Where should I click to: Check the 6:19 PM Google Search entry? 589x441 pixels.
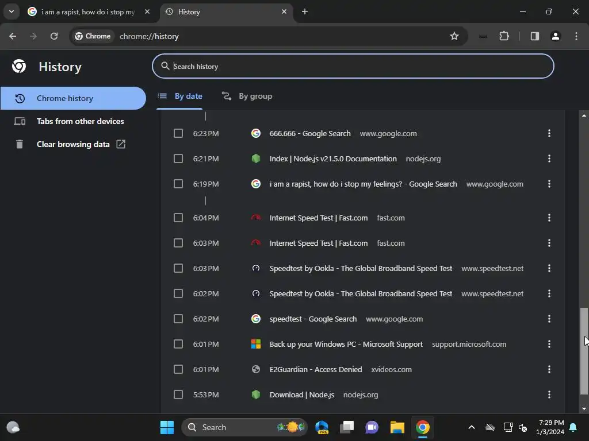pos(178,184)
